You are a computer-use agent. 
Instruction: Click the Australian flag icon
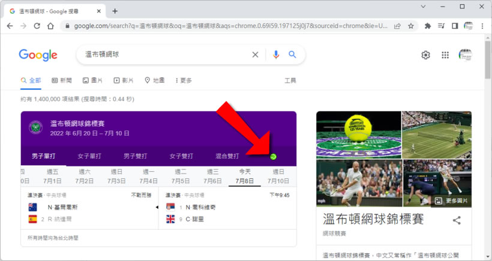tap(32, 207)
